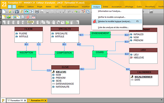The height and width of the screenshot is (103, 164).
Task: Click the edit note icon with pencil
Action: tap(18, 17)
